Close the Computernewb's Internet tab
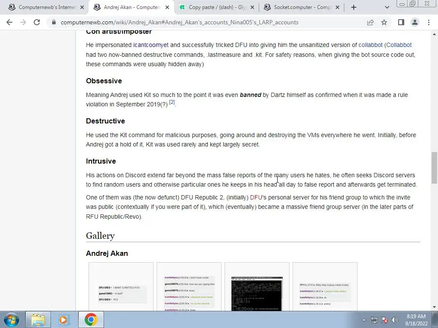Viewport: 438px width, 328px height. tap(82, 7)
